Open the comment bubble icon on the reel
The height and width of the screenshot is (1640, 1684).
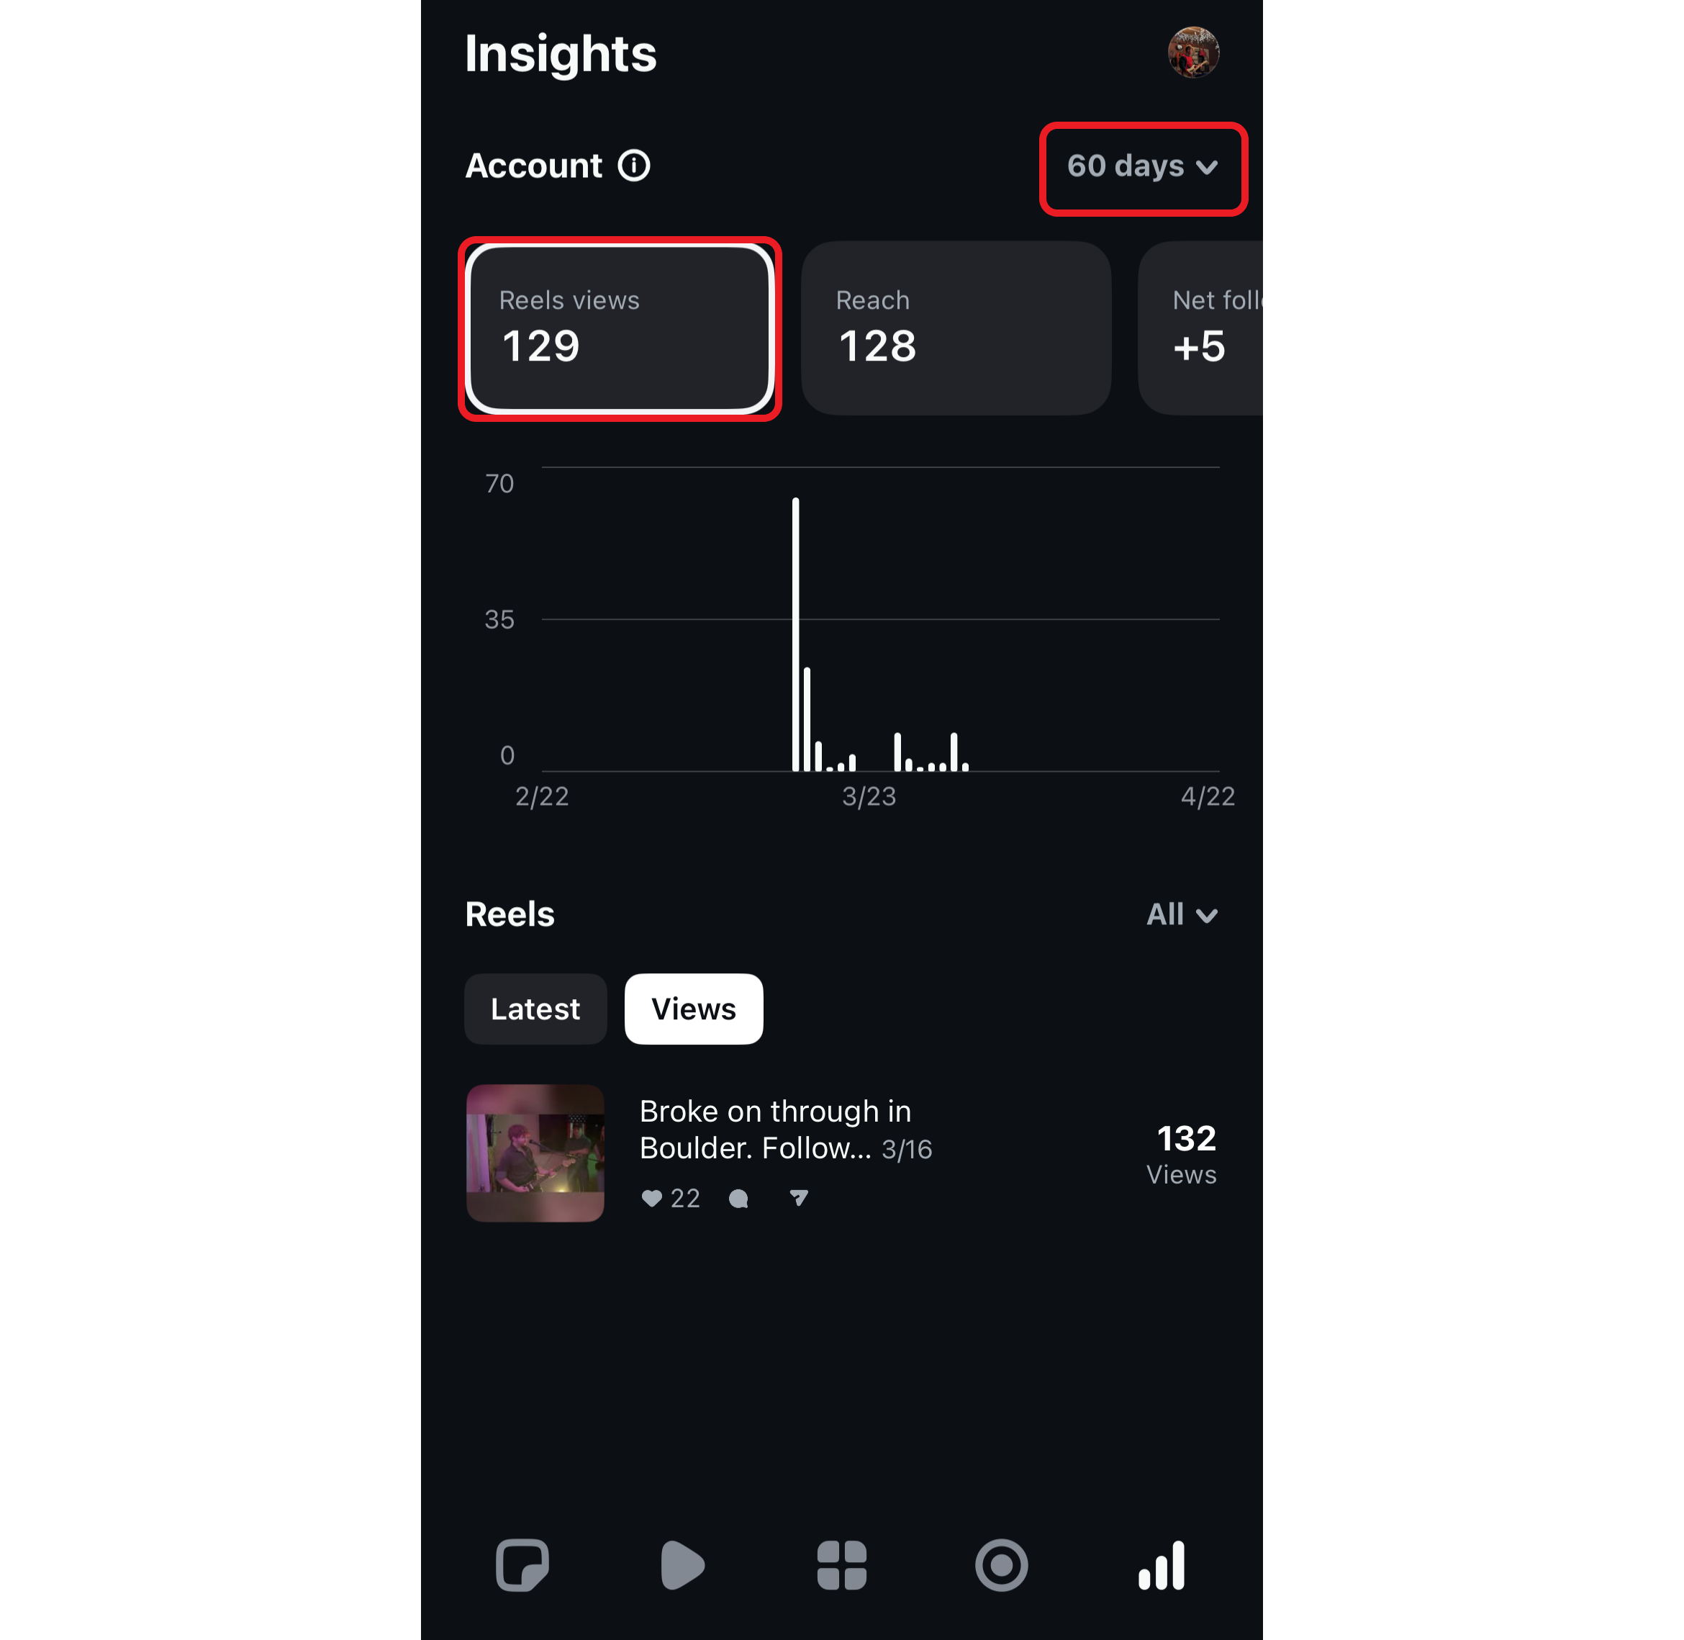point(738,1198)
